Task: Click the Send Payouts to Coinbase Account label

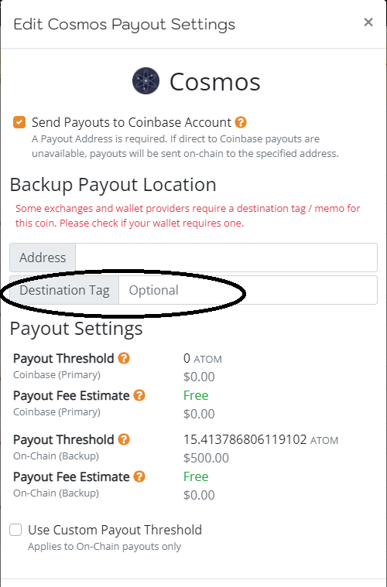Action: [132, 122]
